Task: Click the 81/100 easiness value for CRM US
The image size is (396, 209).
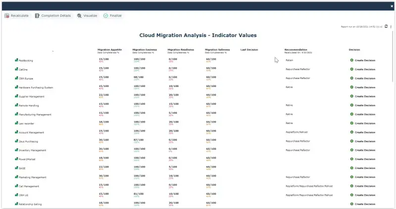Action: point(139,194)
